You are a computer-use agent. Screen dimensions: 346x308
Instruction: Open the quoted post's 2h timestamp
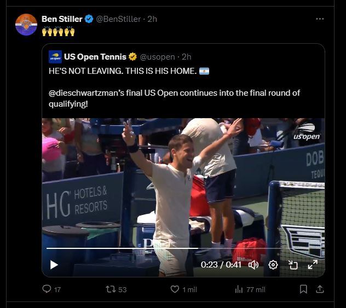pos(186,56)
